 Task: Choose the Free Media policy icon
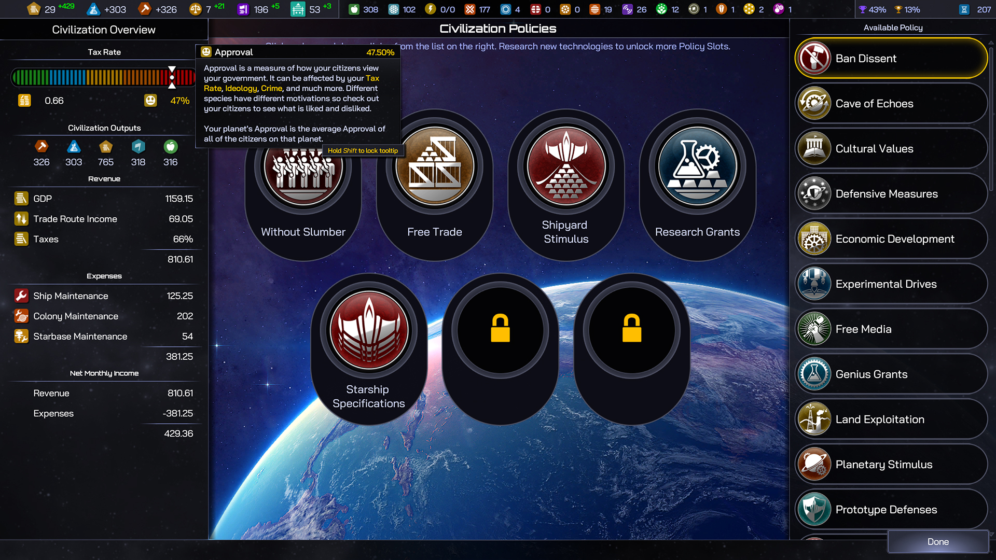814,329
